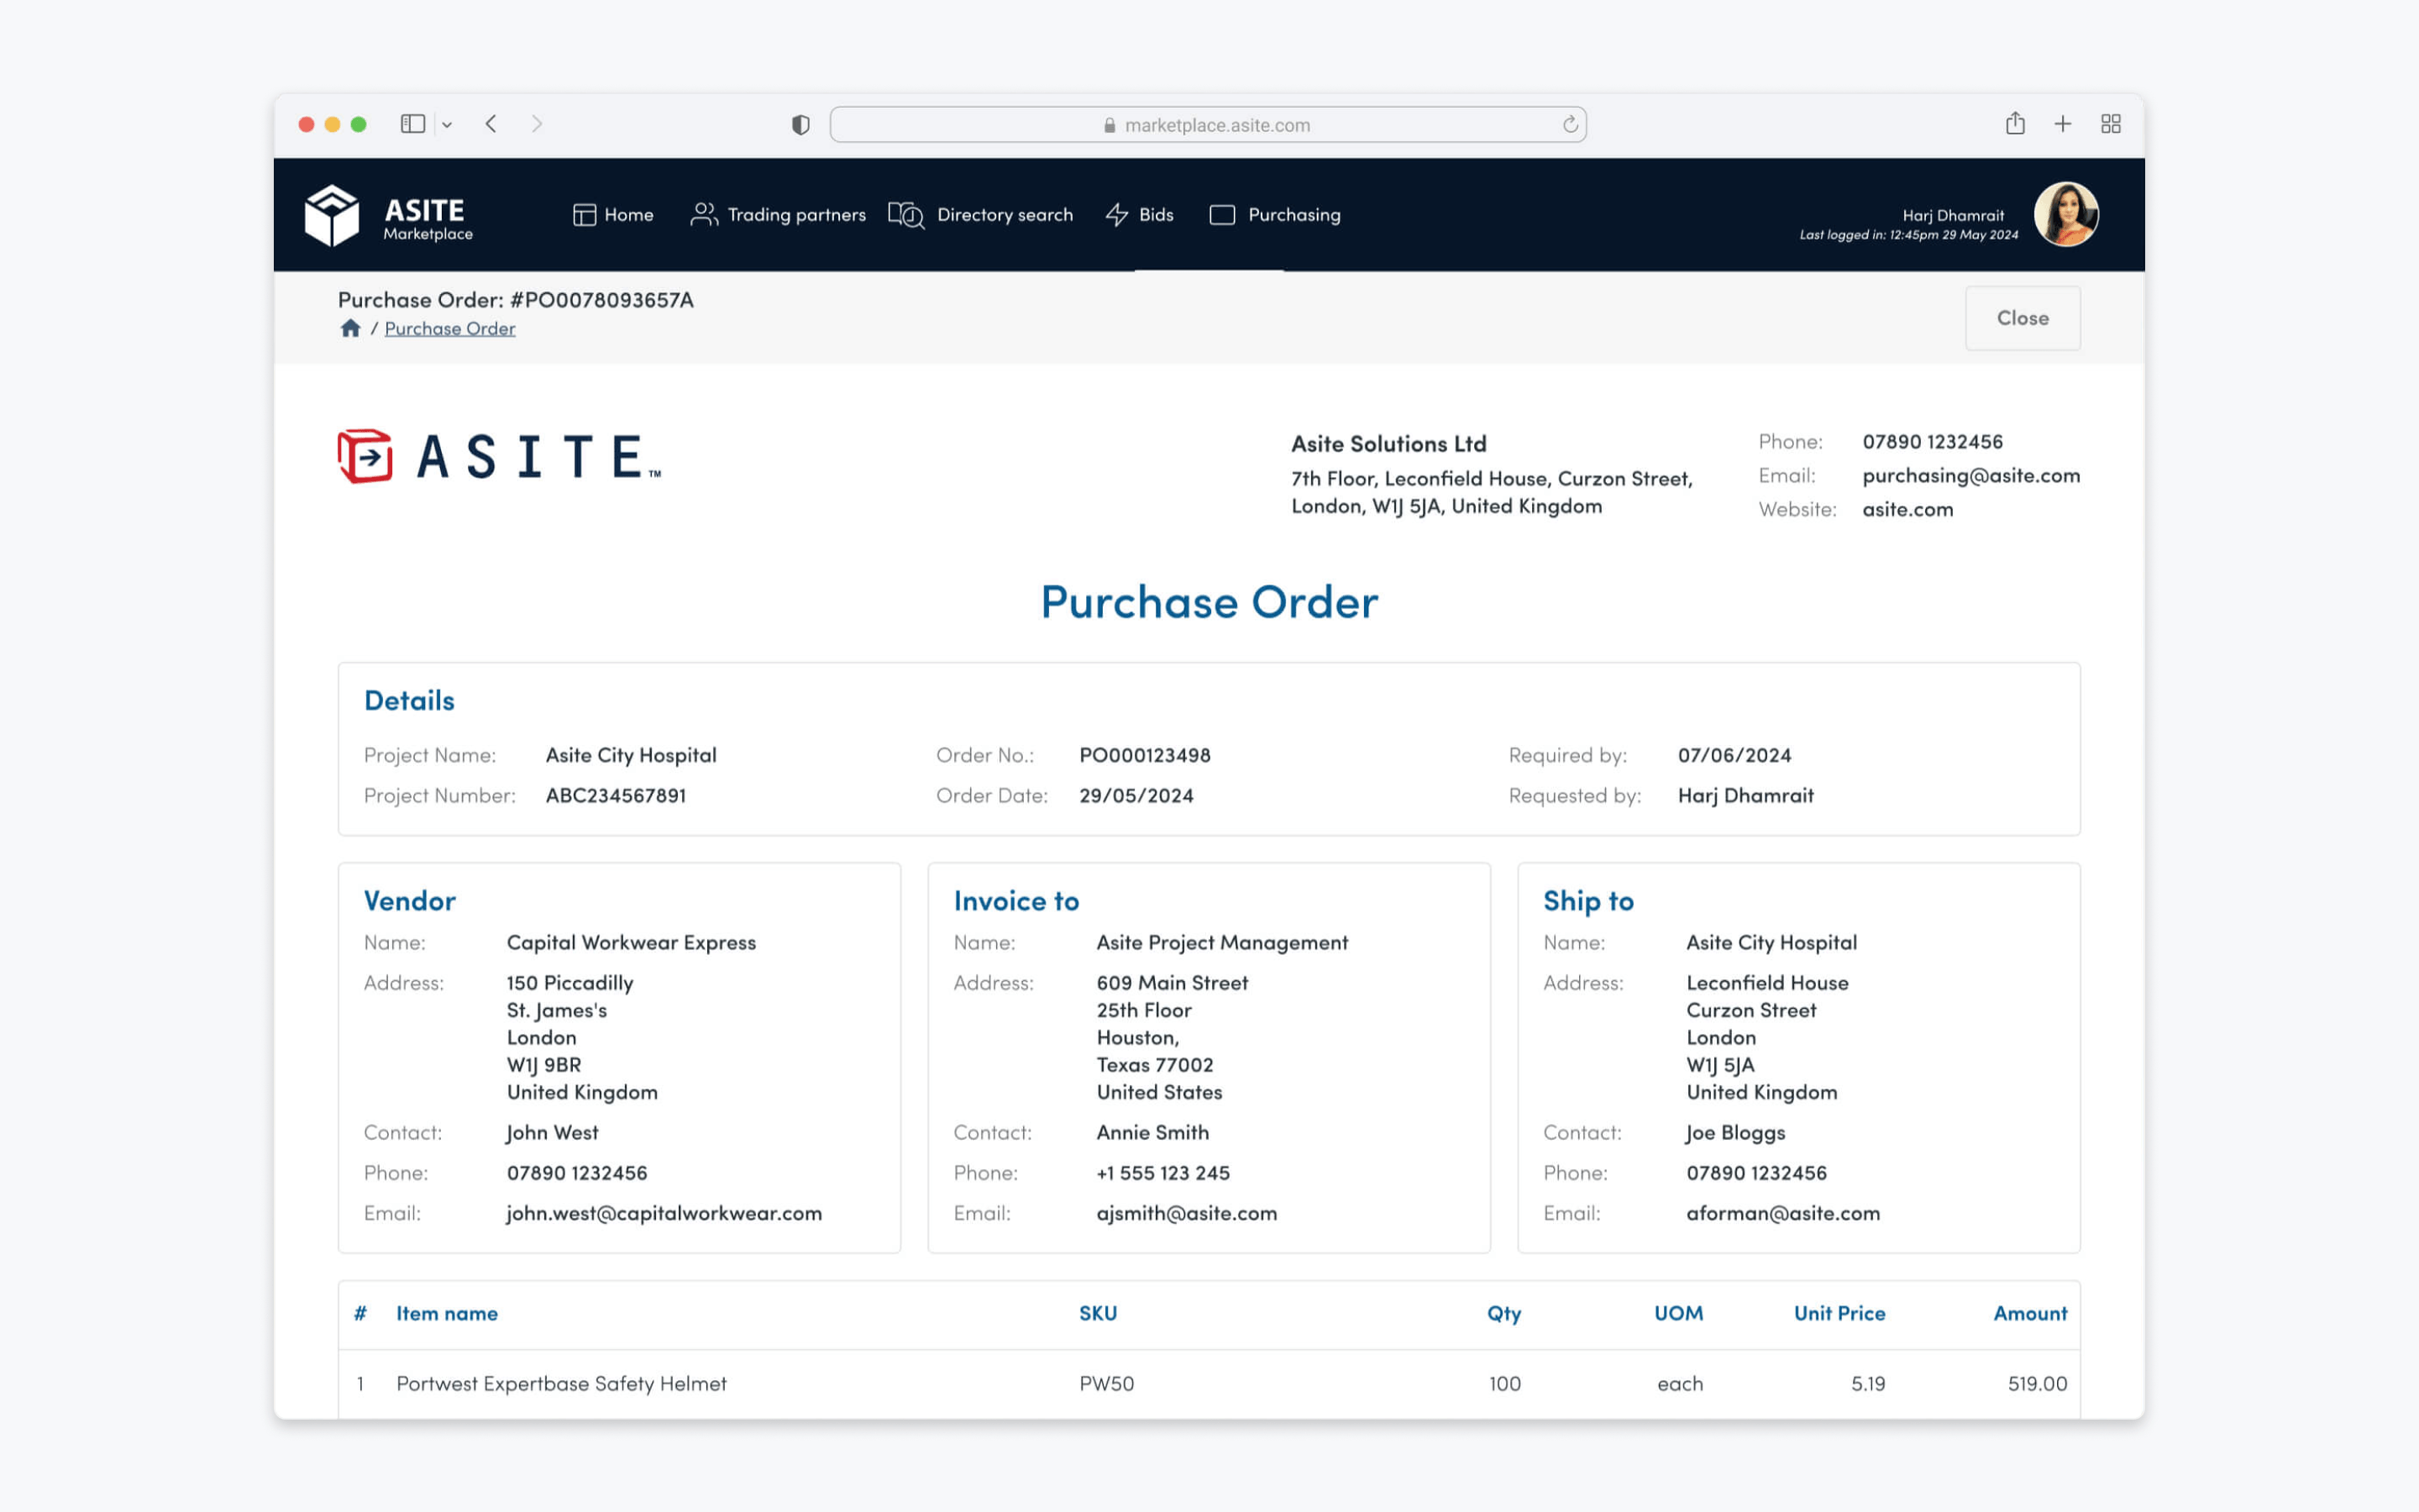The image size is (2419, 1512).
Task: Click vendor name Capital Workwear Express
Action: click(x=631, y=943)
